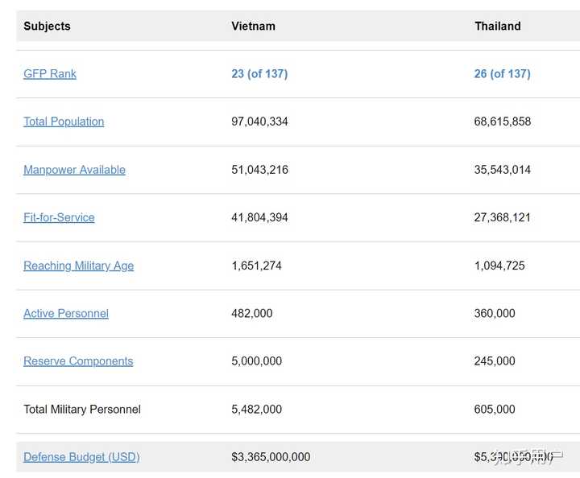Click the Total Population link

pyautogui.click(x=64, y=122)
